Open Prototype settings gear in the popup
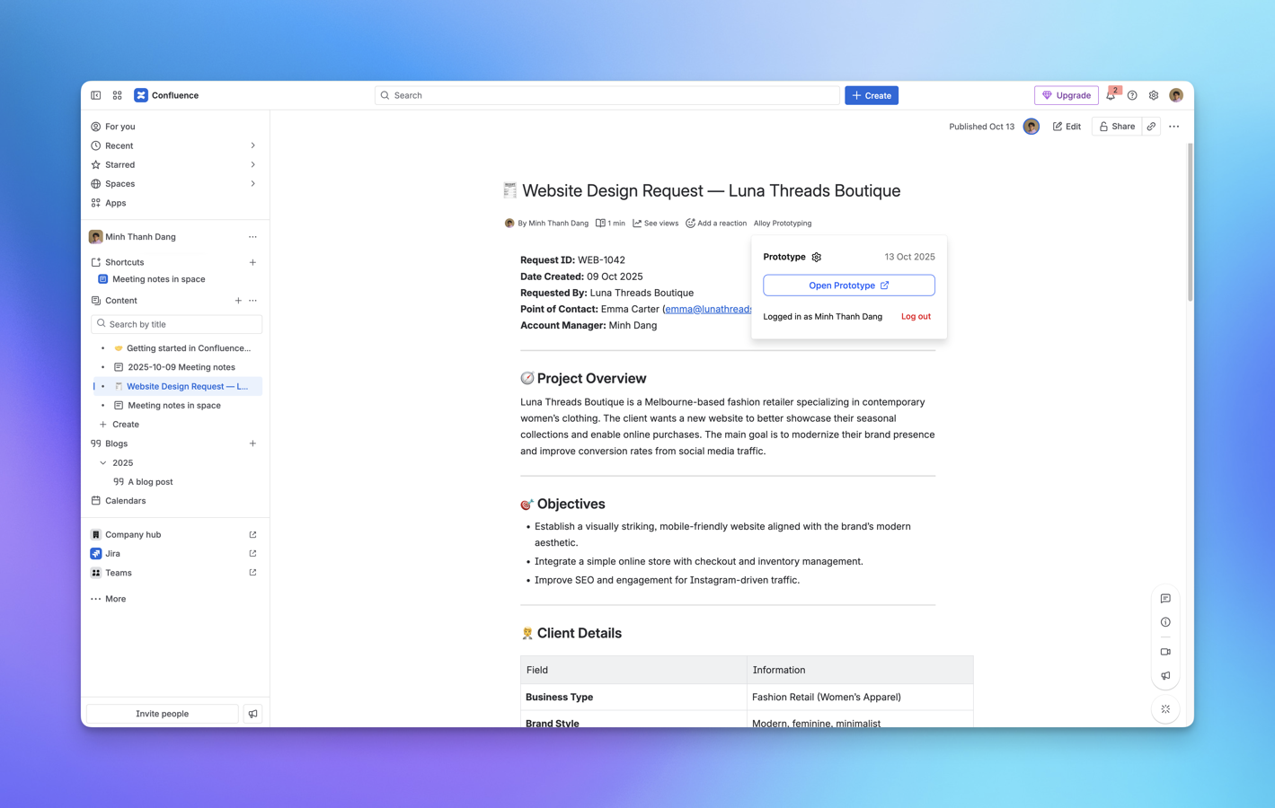This screenshot has height=808, width=1275. tap(816, 257)
